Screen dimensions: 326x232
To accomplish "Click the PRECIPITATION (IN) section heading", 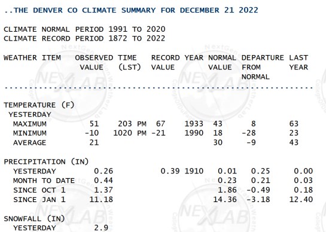I will click(x=46, y=161).
